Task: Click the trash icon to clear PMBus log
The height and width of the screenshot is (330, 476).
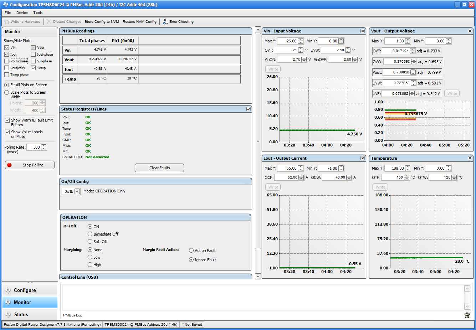Action: (x=467, y=315)
